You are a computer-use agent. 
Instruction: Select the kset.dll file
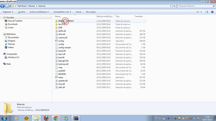point(61,57)
